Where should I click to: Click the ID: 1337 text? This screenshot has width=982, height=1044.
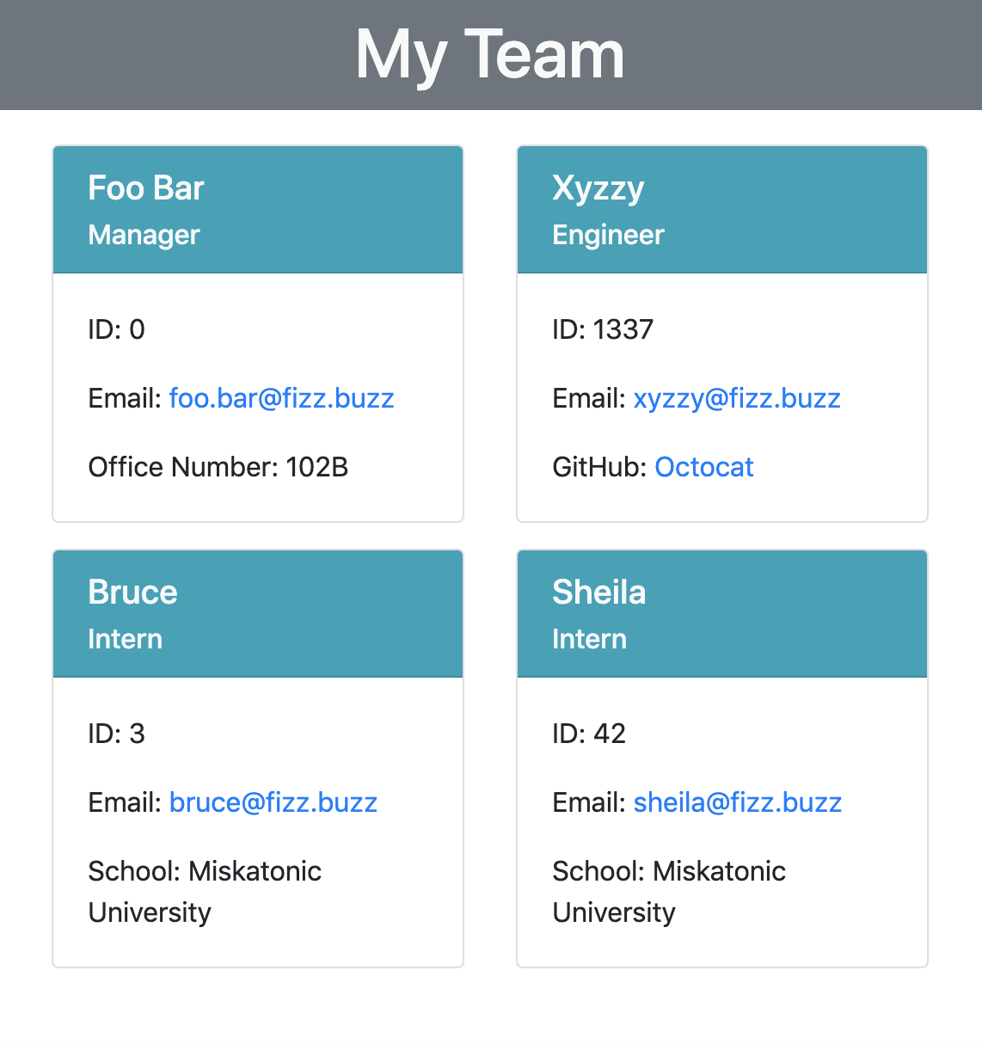point(602,329)
